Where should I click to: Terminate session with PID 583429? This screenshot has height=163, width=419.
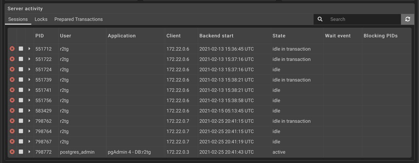(x=12, y=111)
